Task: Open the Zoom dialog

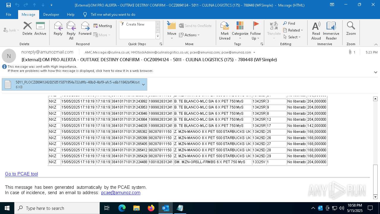Action: [x=351, y=29]
